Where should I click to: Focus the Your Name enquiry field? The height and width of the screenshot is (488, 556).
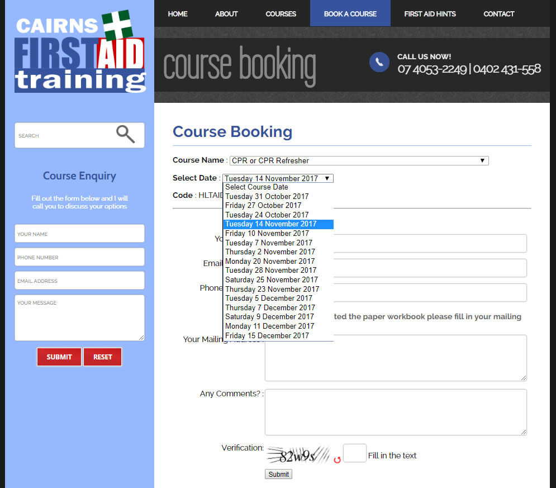click(x=79, y=234)
